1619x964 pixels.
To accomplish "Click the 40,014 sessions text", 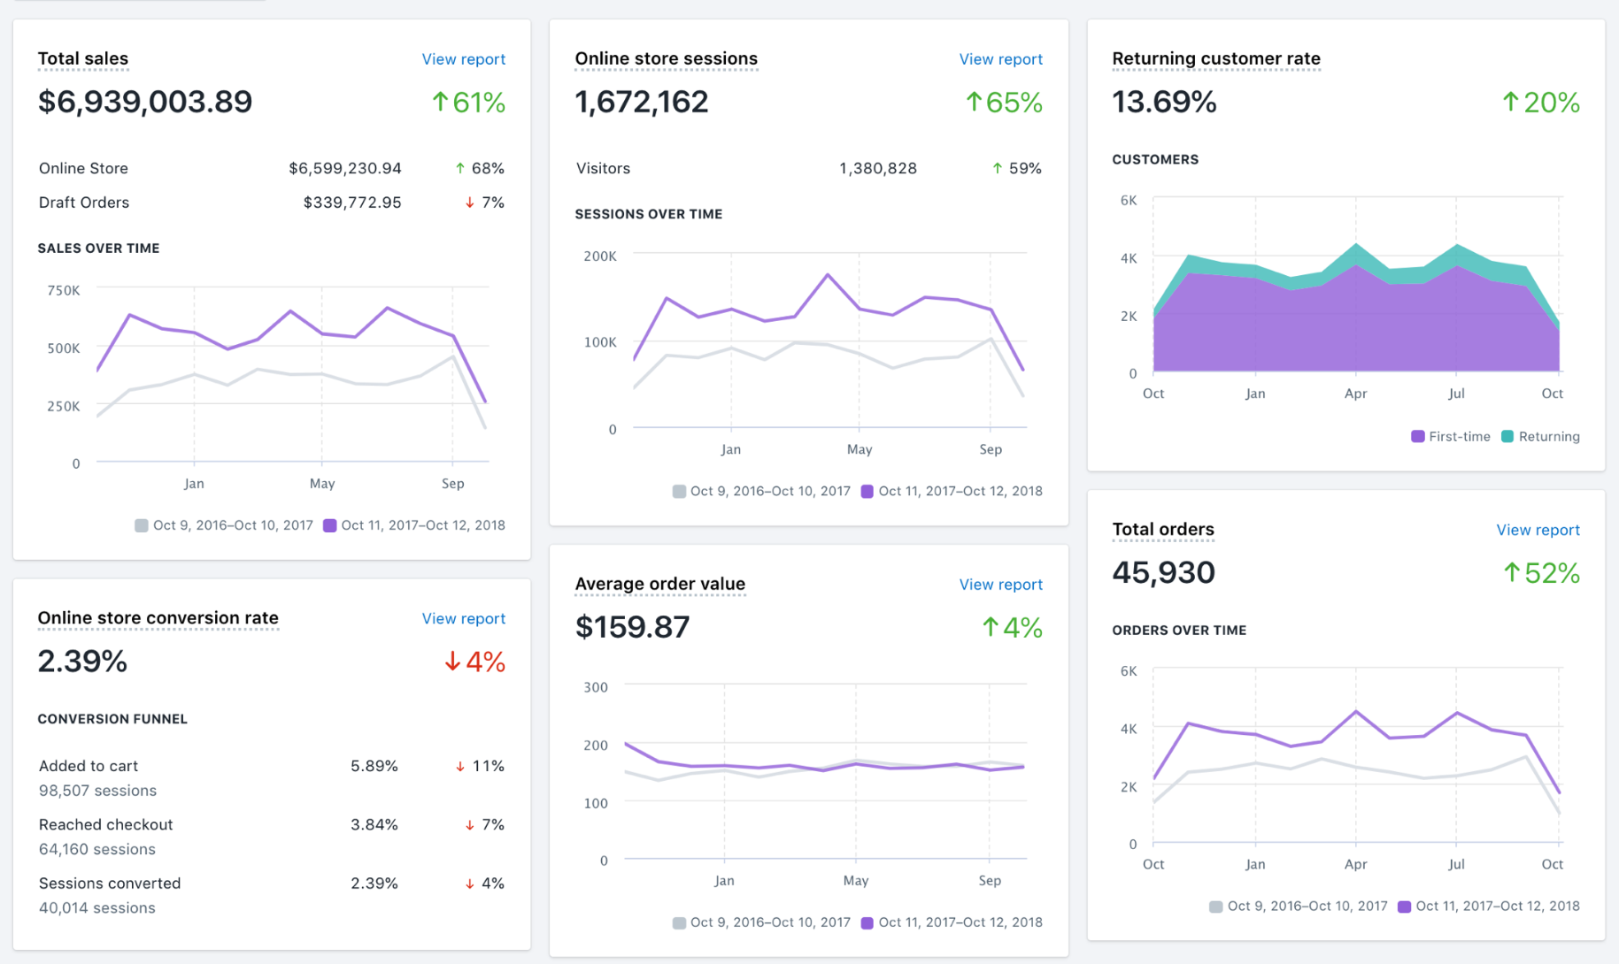I will tap(97, 908).
